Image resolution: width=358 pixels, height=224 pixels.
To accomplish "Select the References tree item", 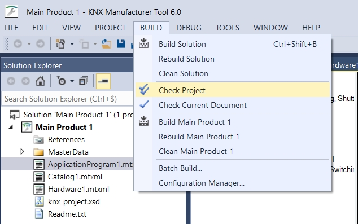I will coord(66,139).
